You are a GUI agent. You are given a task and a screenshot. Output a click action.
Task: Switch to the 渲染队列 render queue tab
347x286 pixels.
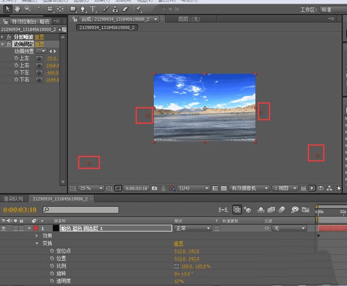pos(13,199)
